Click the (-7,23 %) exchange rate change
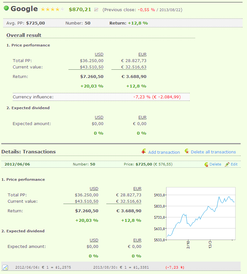Viewport: 247px width, 274px height. (175, 267)
